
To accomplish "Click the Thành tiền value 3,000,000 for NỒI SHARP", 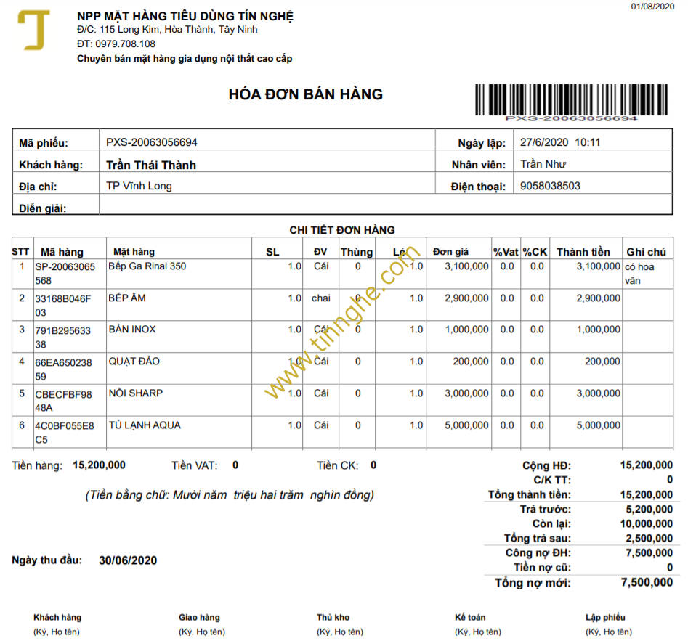I will tap(599, 393).
